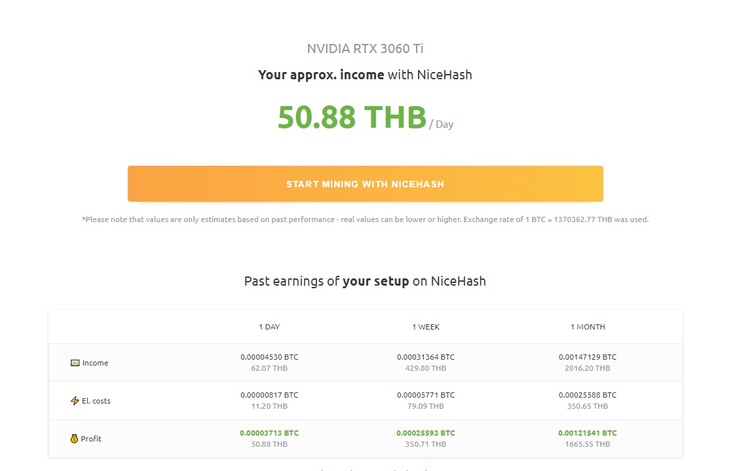Select the NVIDIA RTX 3060 Ti heading
The width and height of the screenshot is (737, 471).
(x=365, y=49)
